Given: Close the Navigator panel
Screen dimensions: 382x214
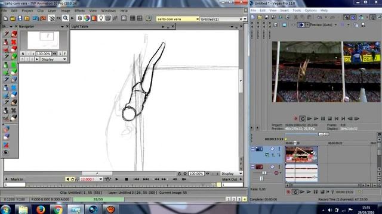Looking at the screenshot, I should coord(67,26).
